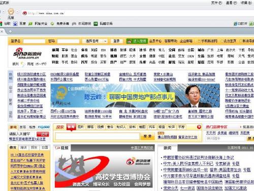The width and height of the screenshot is (254, 191).
Task: Click the 设为主页 link
Action: click(230, 41)
